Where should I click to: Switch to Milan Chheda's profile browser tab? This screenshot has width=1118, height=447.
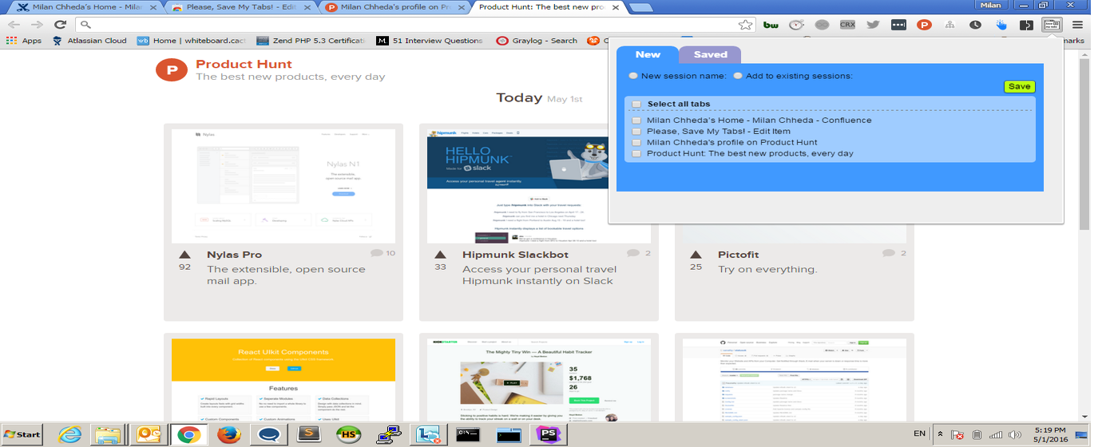394,7
